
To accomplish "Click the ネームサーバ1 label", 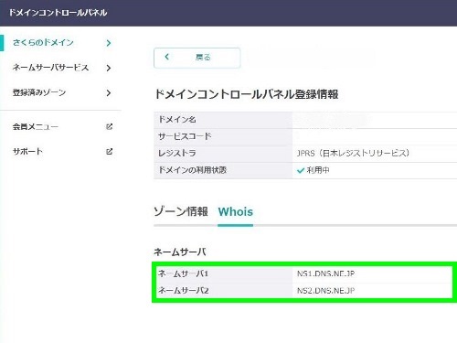I will pos(183,273).
